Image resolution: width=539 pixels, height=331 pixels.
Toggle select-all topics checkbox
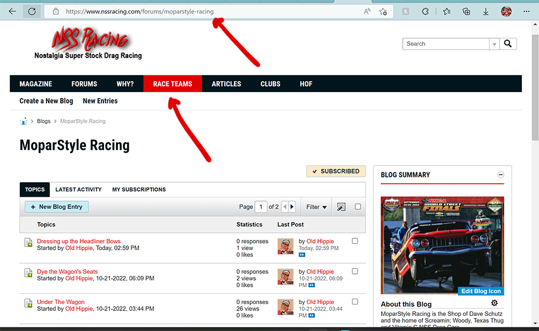tap(358, 206)
